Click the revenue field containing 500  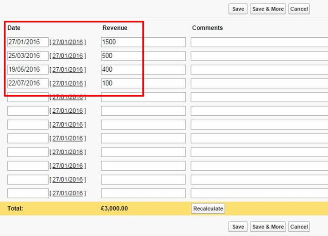pos(143,56)
